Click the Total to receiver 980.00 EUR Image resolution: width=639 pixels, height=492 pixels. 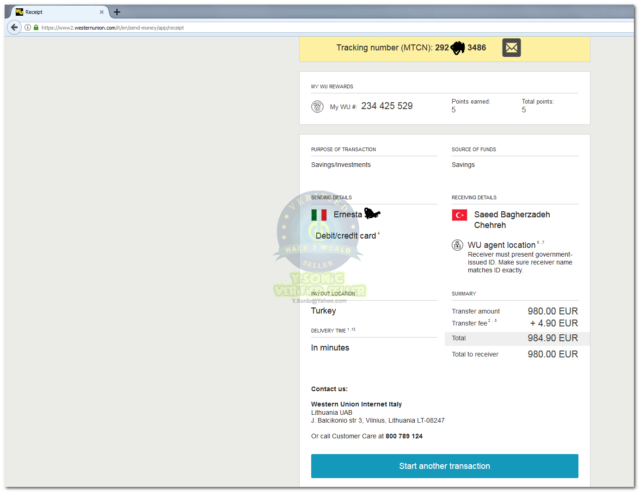tap(553, 354)
